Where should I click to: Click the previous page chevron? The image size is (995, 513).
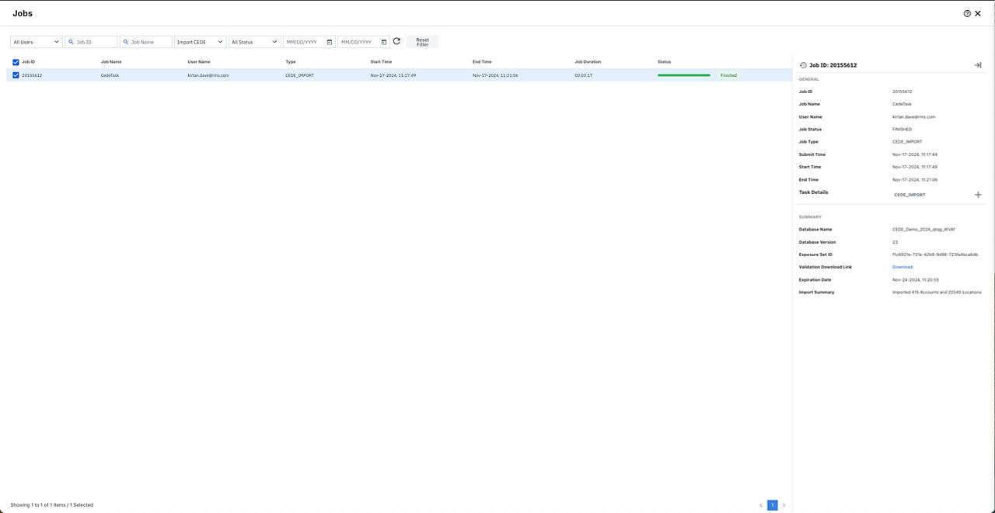coord(761,504)
